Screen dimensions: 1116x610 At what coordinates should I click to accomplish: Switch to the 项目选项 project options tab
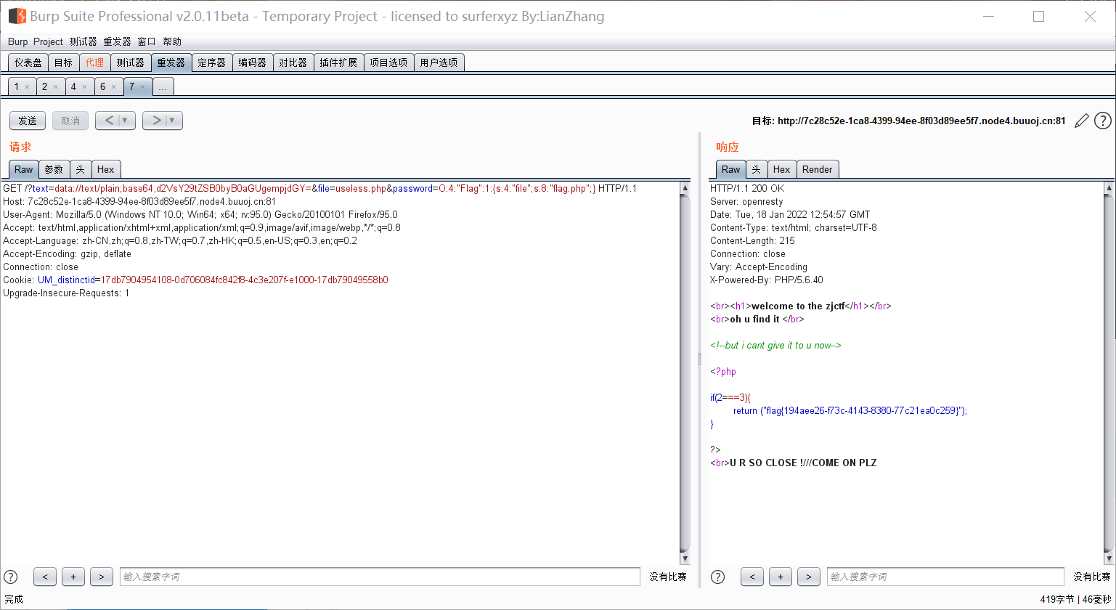click(388, 62)
